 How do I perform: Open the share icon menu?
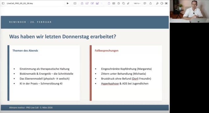pyautogui.click(x=150, y=3)
